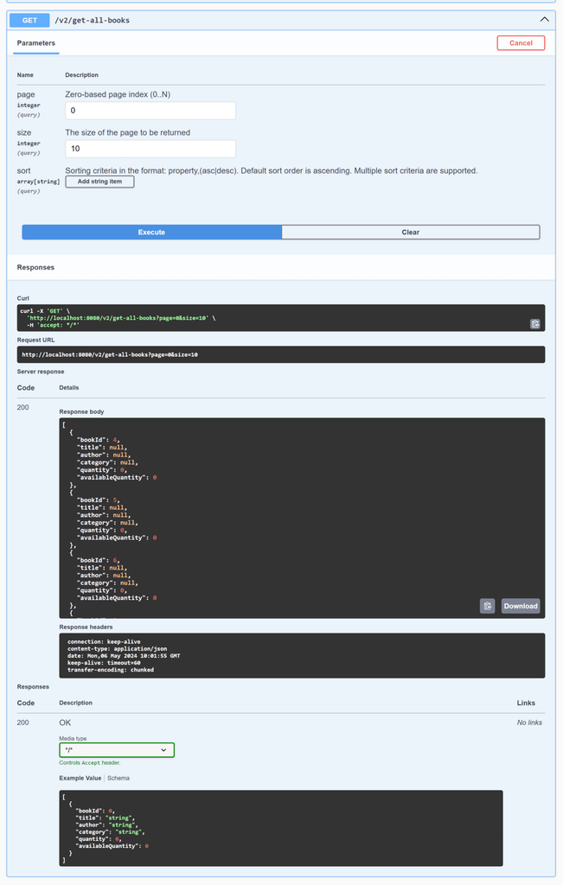Click the curl command code block
563x885 pixels.
(x=281, y=318)
